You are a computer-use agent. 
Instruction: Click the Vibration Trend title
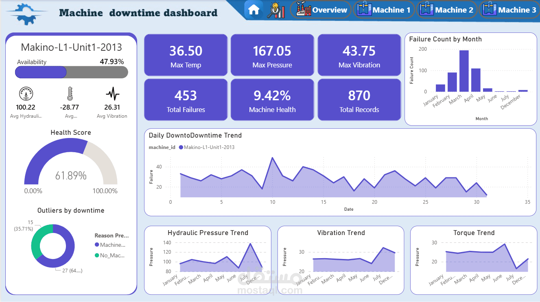tap(341, 233)
